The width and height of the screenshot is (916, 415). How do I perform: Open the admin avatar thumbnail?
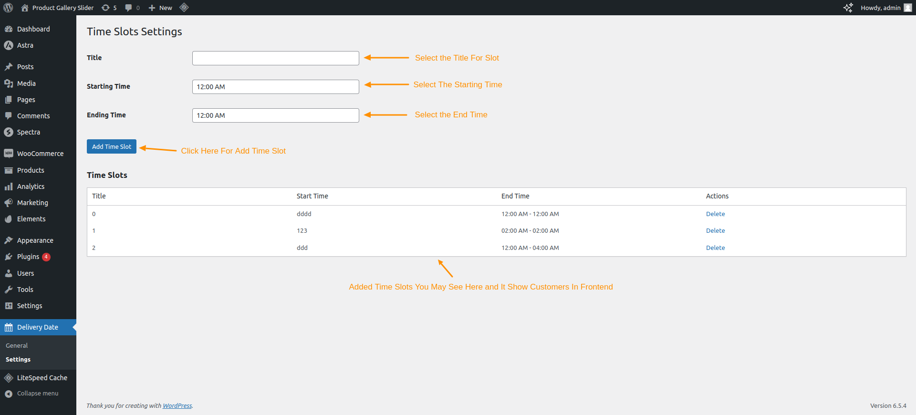pyautogui.click(x=908, y=8)
